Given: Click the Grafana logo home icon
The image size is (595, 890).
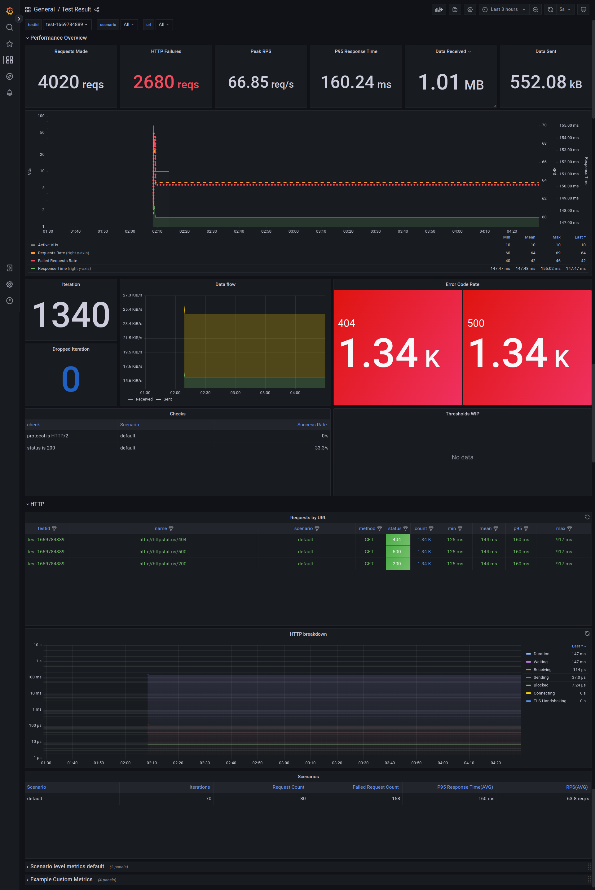Looking at the screenshot, I should [10, 11].
